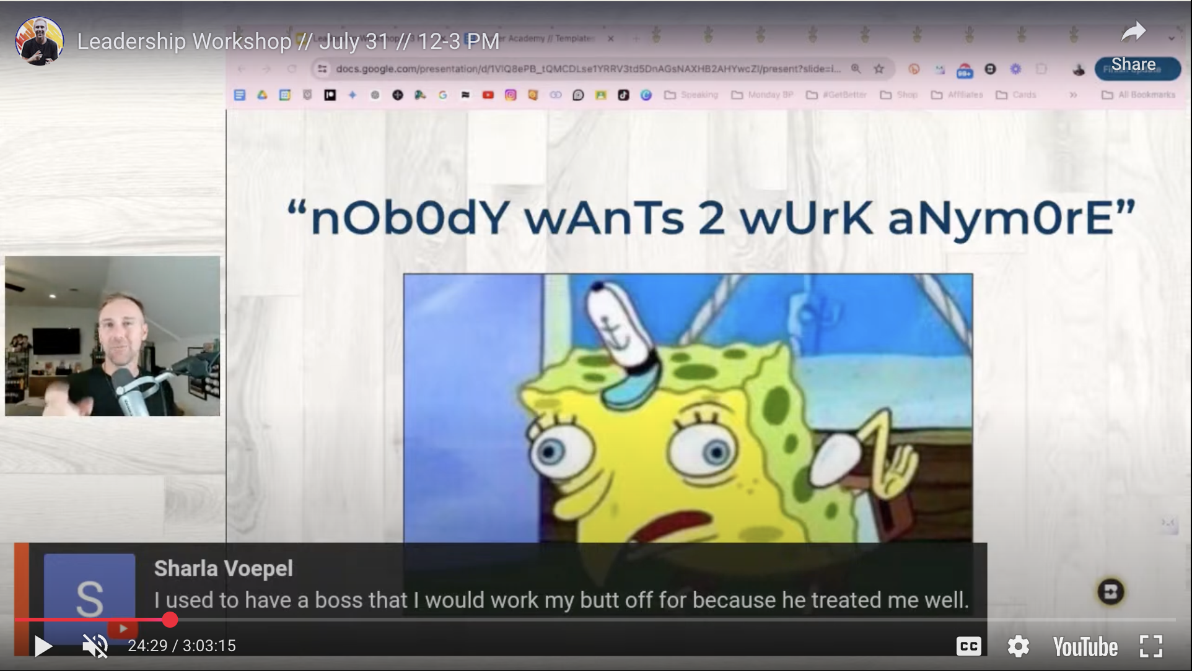Open the player settings gear
The image size is (1192, 671).
click(1018, 646)
